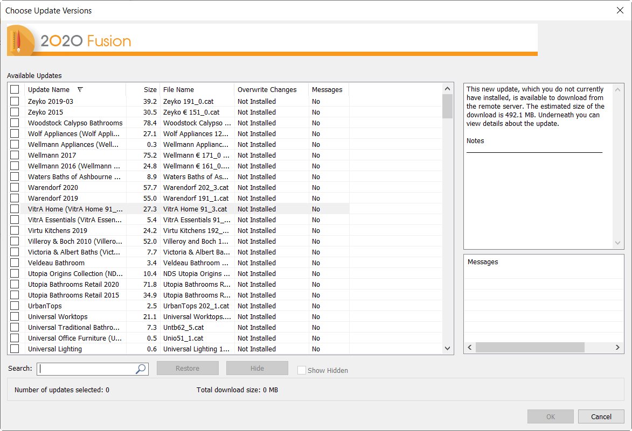Select Utopia Bathrooms Retail 2020 row

[x=73, y=285]
